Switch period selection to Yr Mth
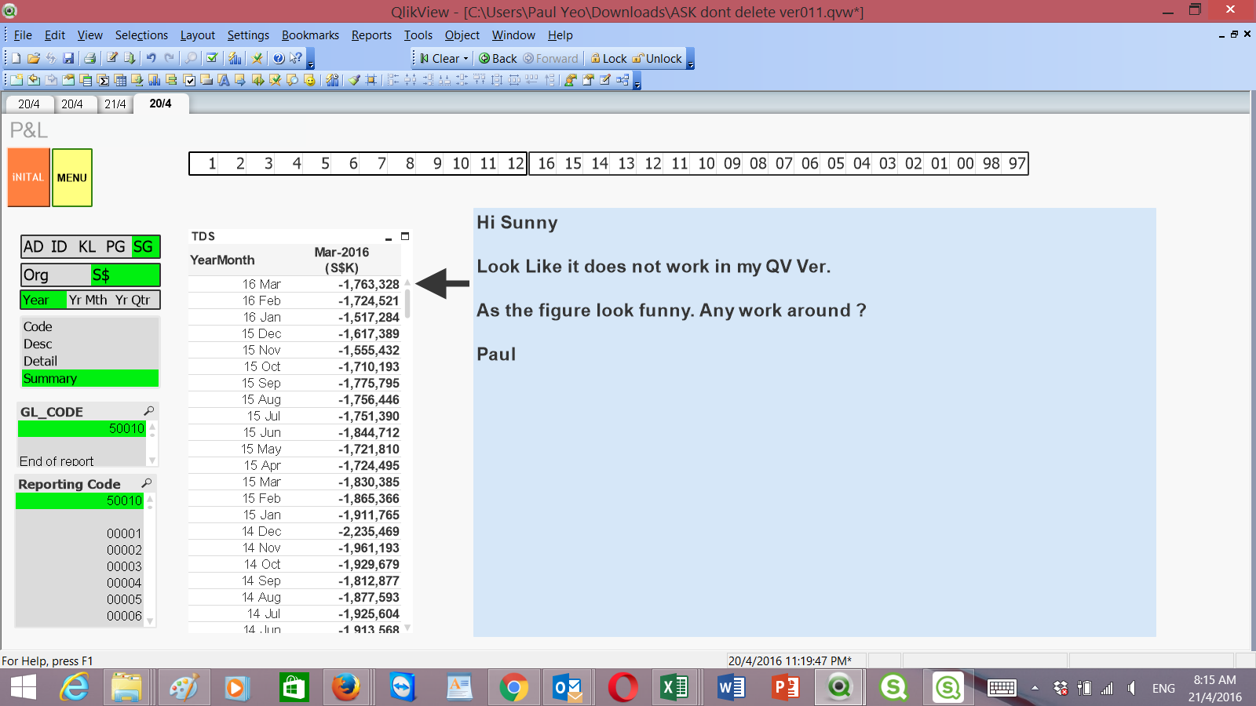1256x706 pixels. pos(88,300)
